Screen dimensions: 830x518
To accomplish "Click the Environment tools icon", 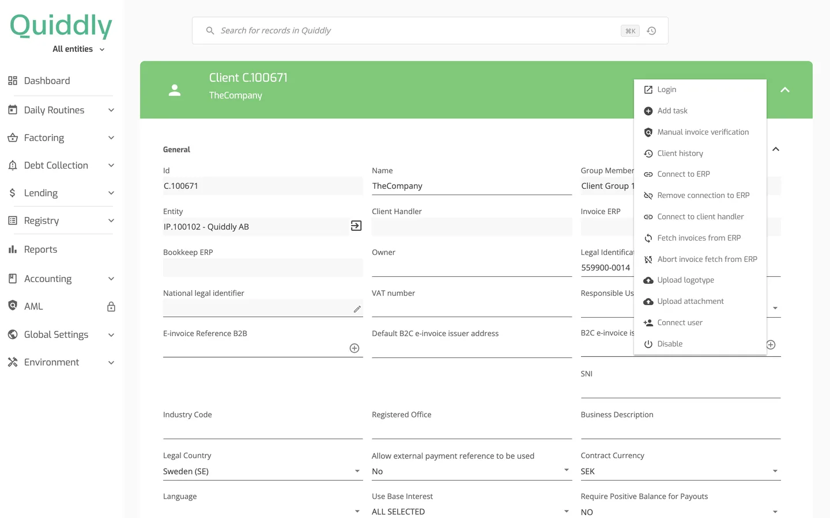I will click(x=13, y=362).
